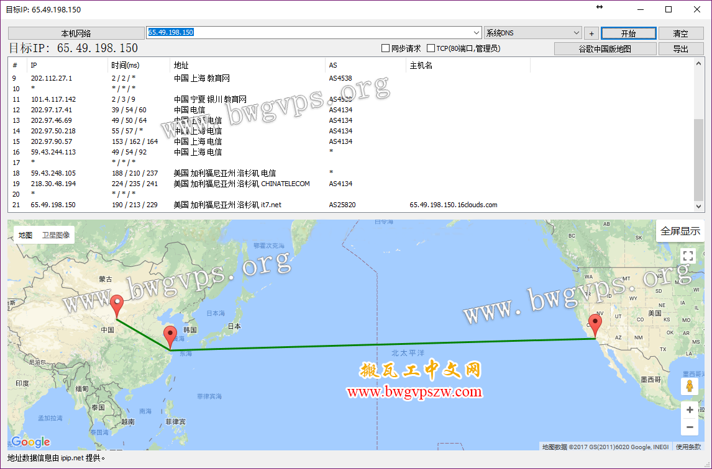The image size is (712, 469).
Task: Clear results using the 清空 button
Action: [681, 33]
